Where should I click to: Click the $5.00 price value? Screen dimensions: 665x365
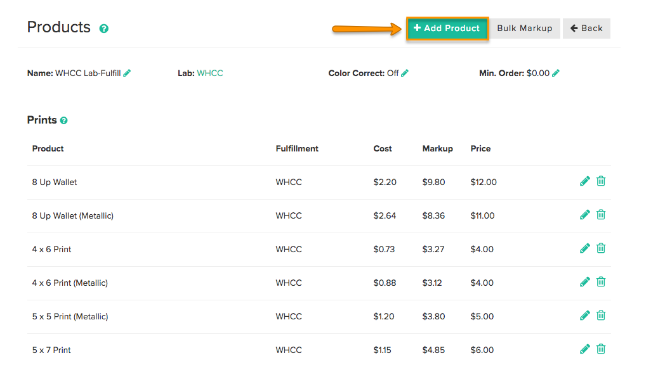tap(482, 316)
